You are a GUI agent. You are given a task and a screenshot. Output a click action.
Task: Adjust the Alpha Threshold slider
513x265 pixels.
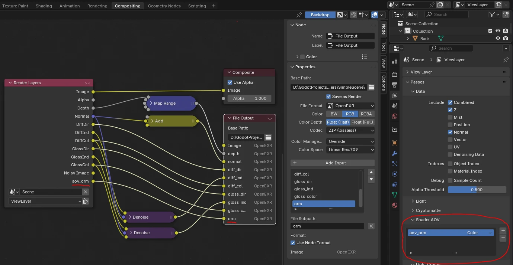pos(477,189)
